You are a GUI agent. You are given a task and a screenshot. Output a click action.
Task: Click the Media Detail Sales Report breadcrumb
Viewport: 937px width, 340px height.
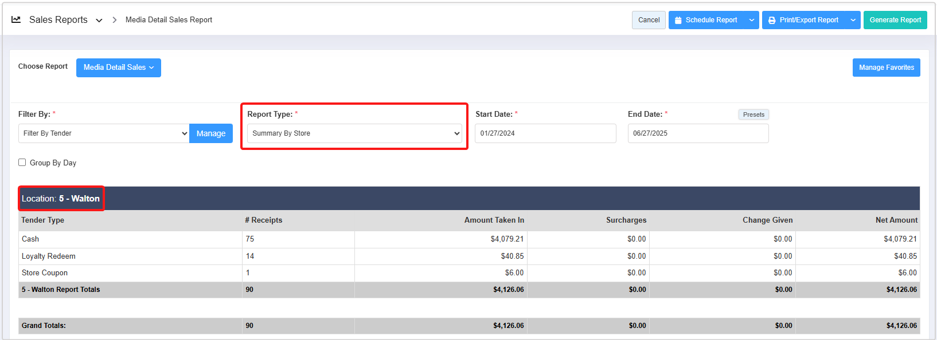[169, 20]
